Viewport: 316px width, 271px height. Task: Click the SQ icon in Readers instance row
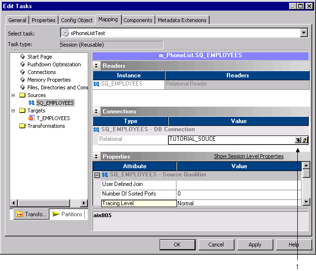tap(96, 84)
